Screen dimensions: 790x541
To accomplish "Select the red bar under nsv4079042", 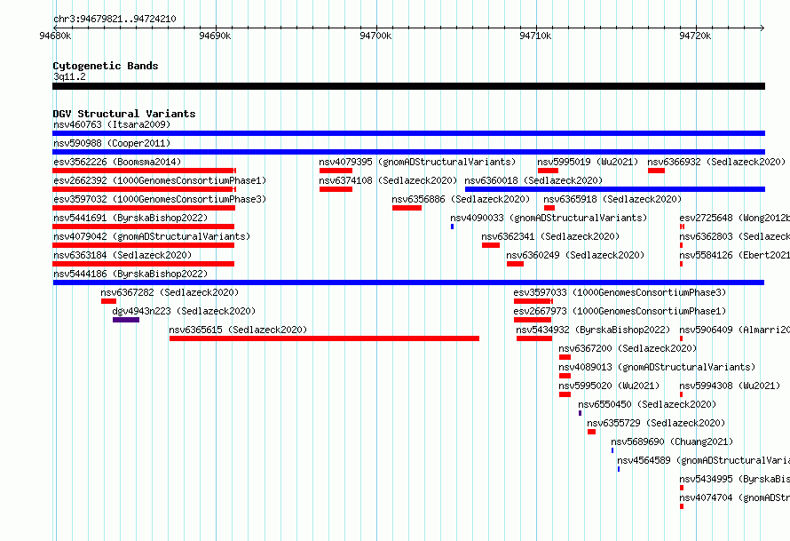I will click(x=143, y=245).
